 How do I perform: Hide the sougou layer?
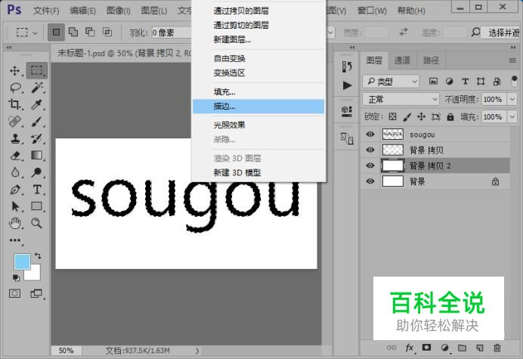[370, 135]
